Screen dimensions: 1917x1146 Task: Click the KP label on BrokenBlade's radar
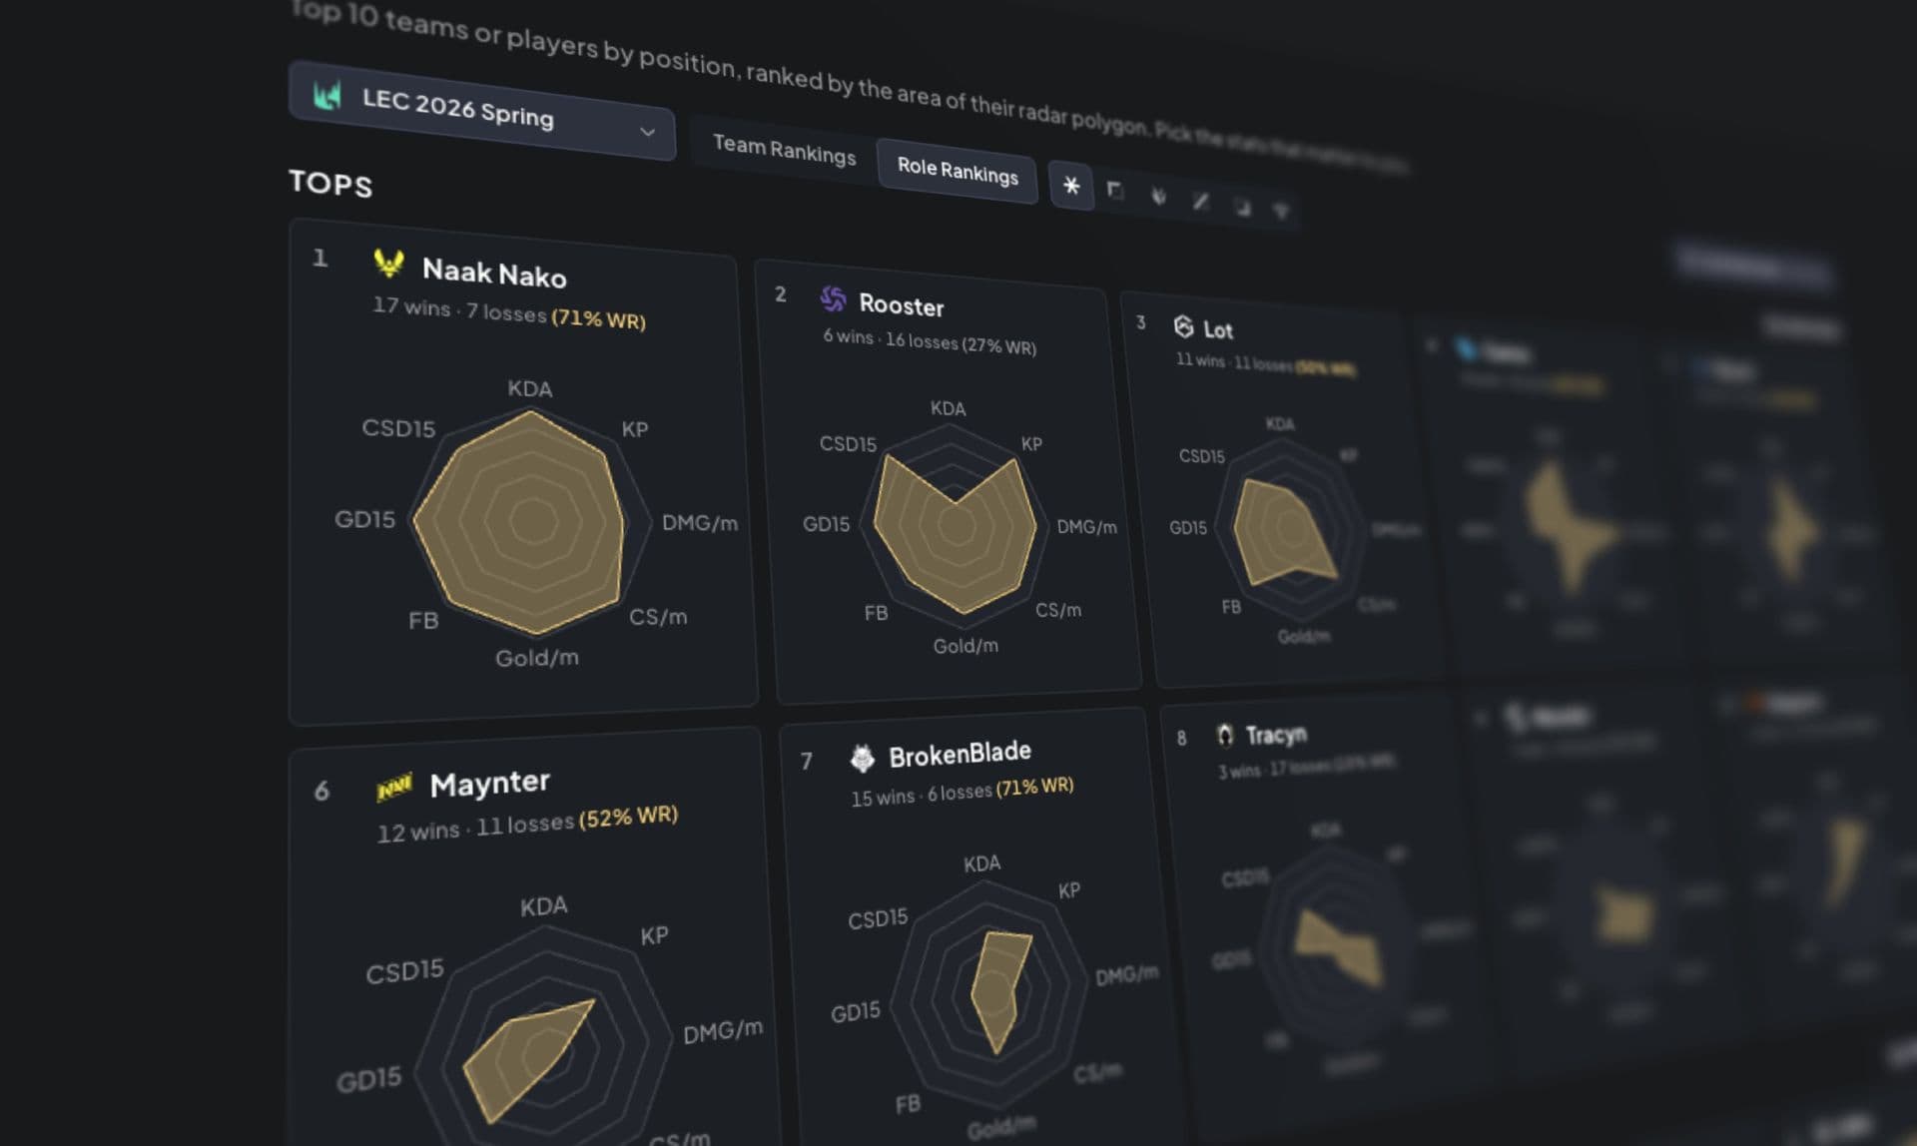pyautogui.click(x=1068, y=890)
